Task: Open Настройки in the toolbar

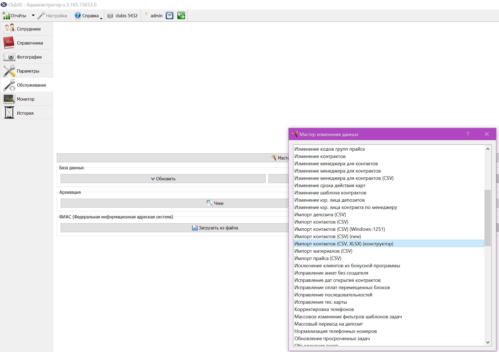Action: coord(52,16)
